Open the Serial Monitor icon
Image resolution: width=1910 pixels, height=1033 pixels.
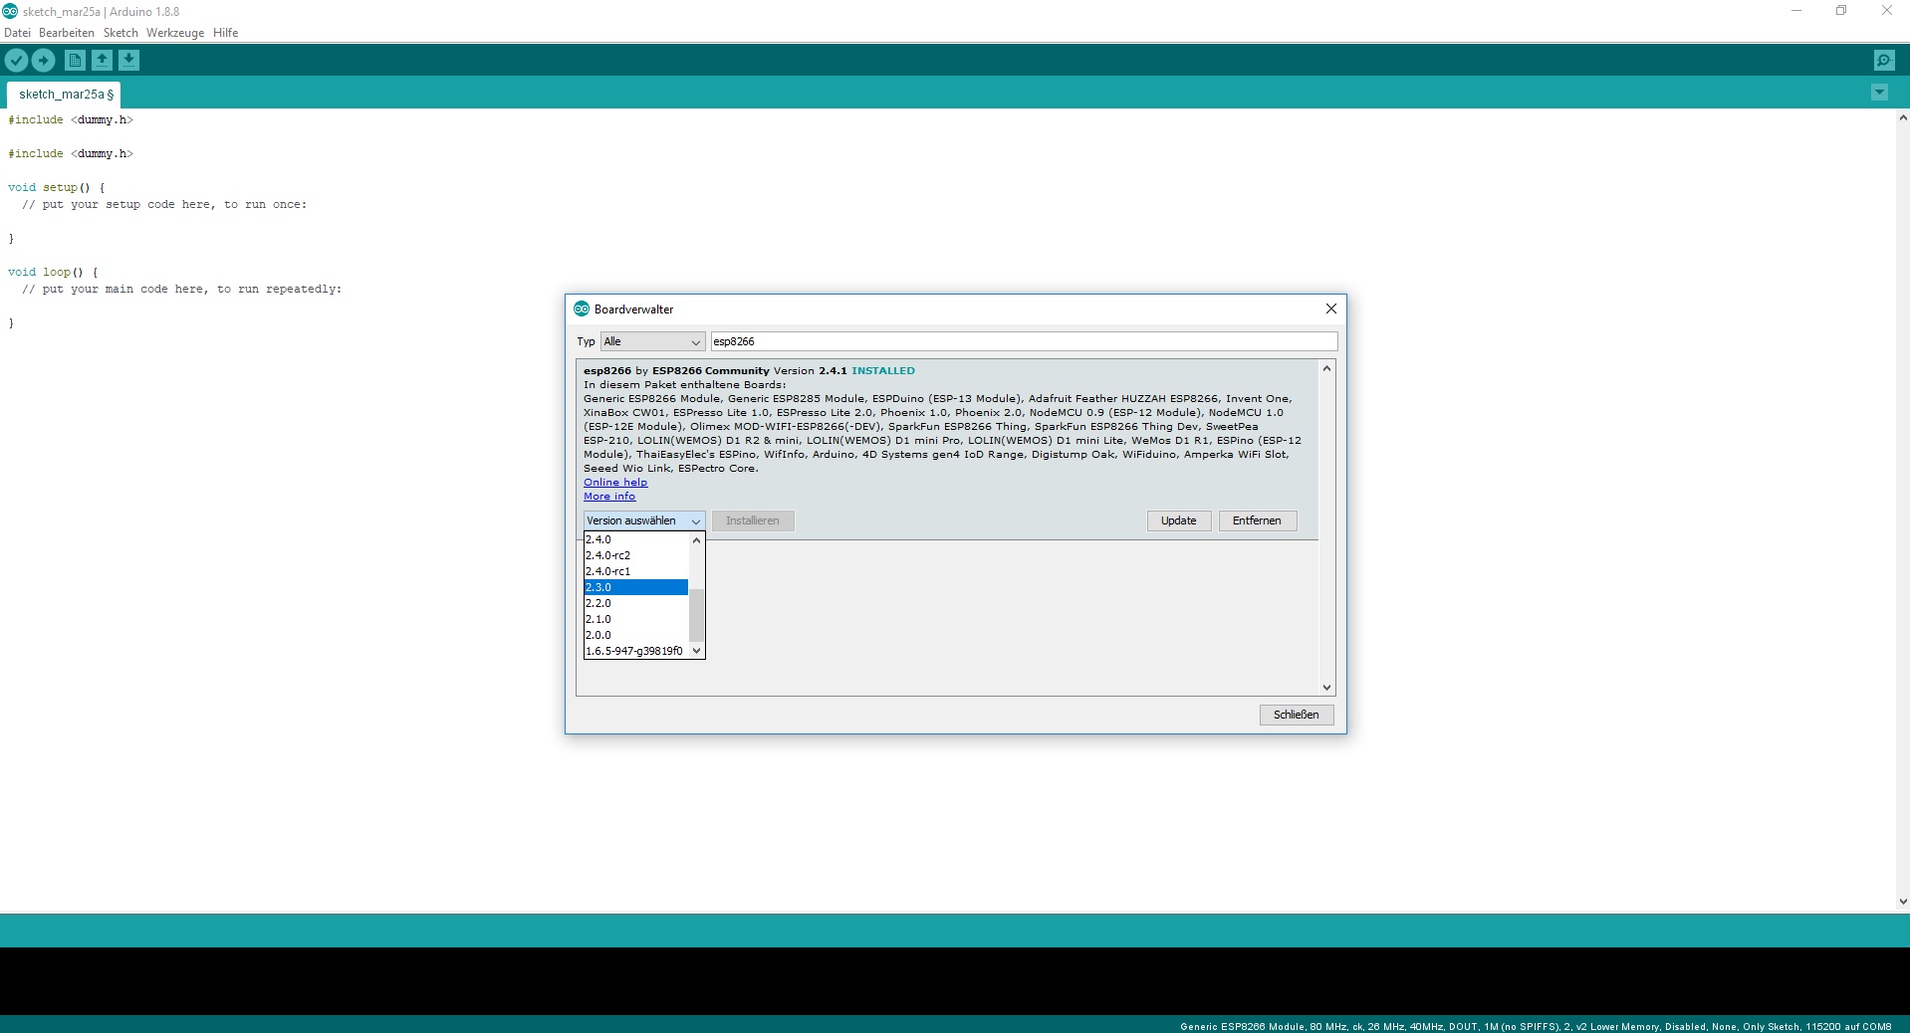point(1884,61)
